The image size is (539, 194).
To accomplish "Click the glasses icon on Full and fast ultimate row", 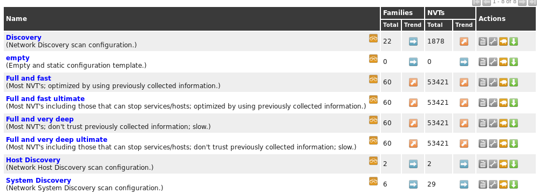I will tap(373, 99).
